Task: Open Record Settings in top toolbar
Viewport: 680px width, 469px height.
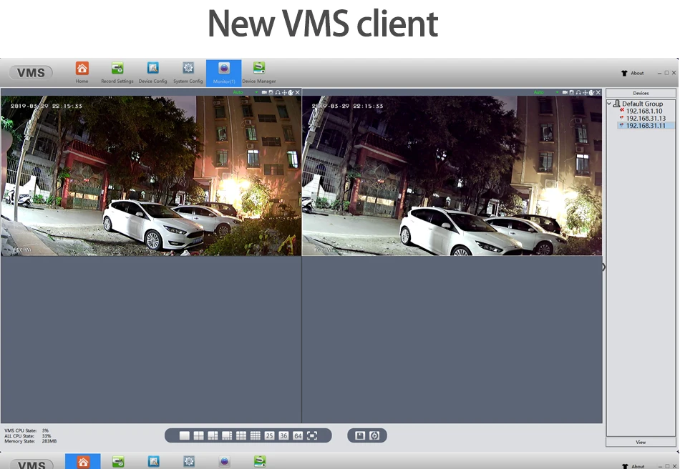Action: [x=117, y=73]
